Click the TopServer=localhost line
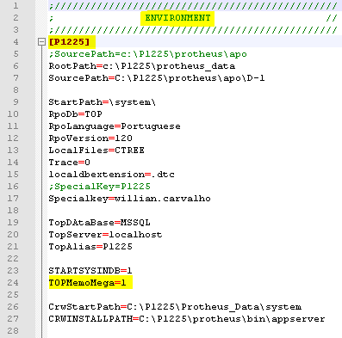 point(105,235)
